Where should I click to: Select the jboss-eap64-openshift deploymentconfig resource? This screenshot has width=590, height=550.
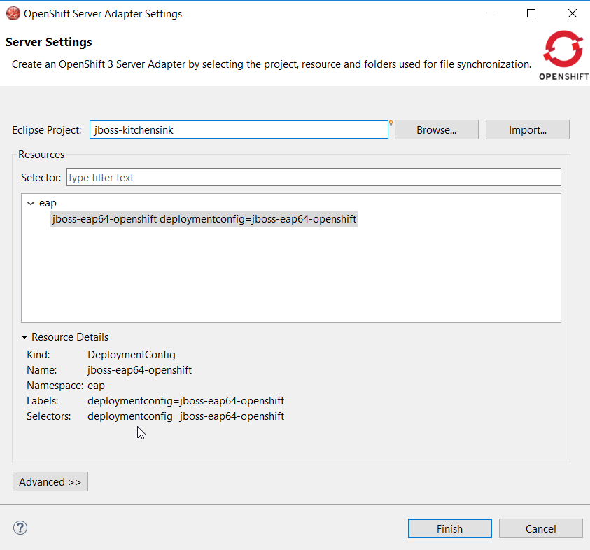[204, 219]
